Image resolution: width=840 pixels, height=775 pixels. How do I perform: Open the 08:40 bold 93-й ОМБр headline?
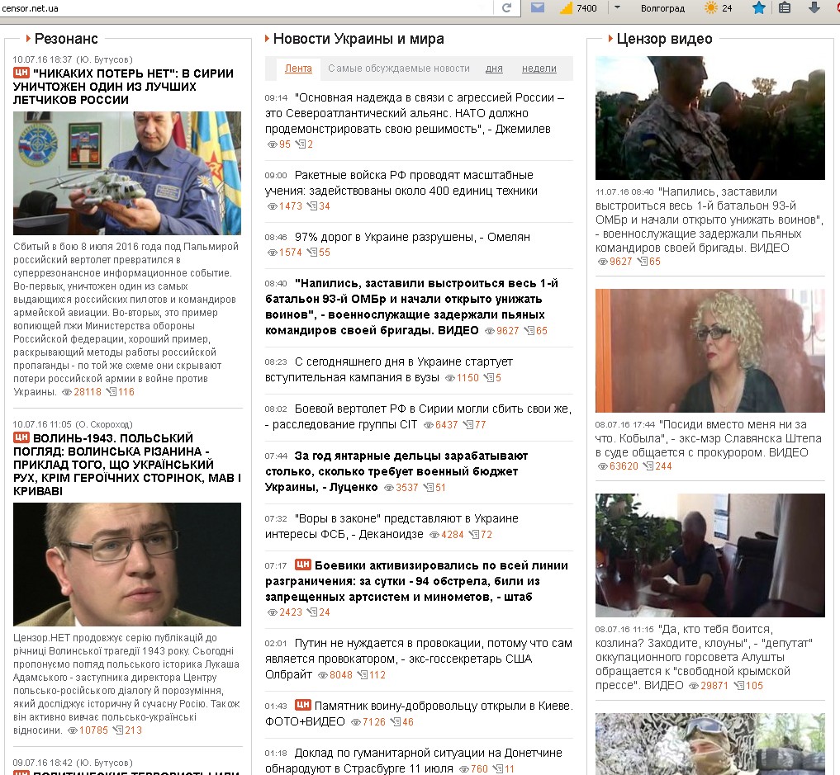[411, 307]
